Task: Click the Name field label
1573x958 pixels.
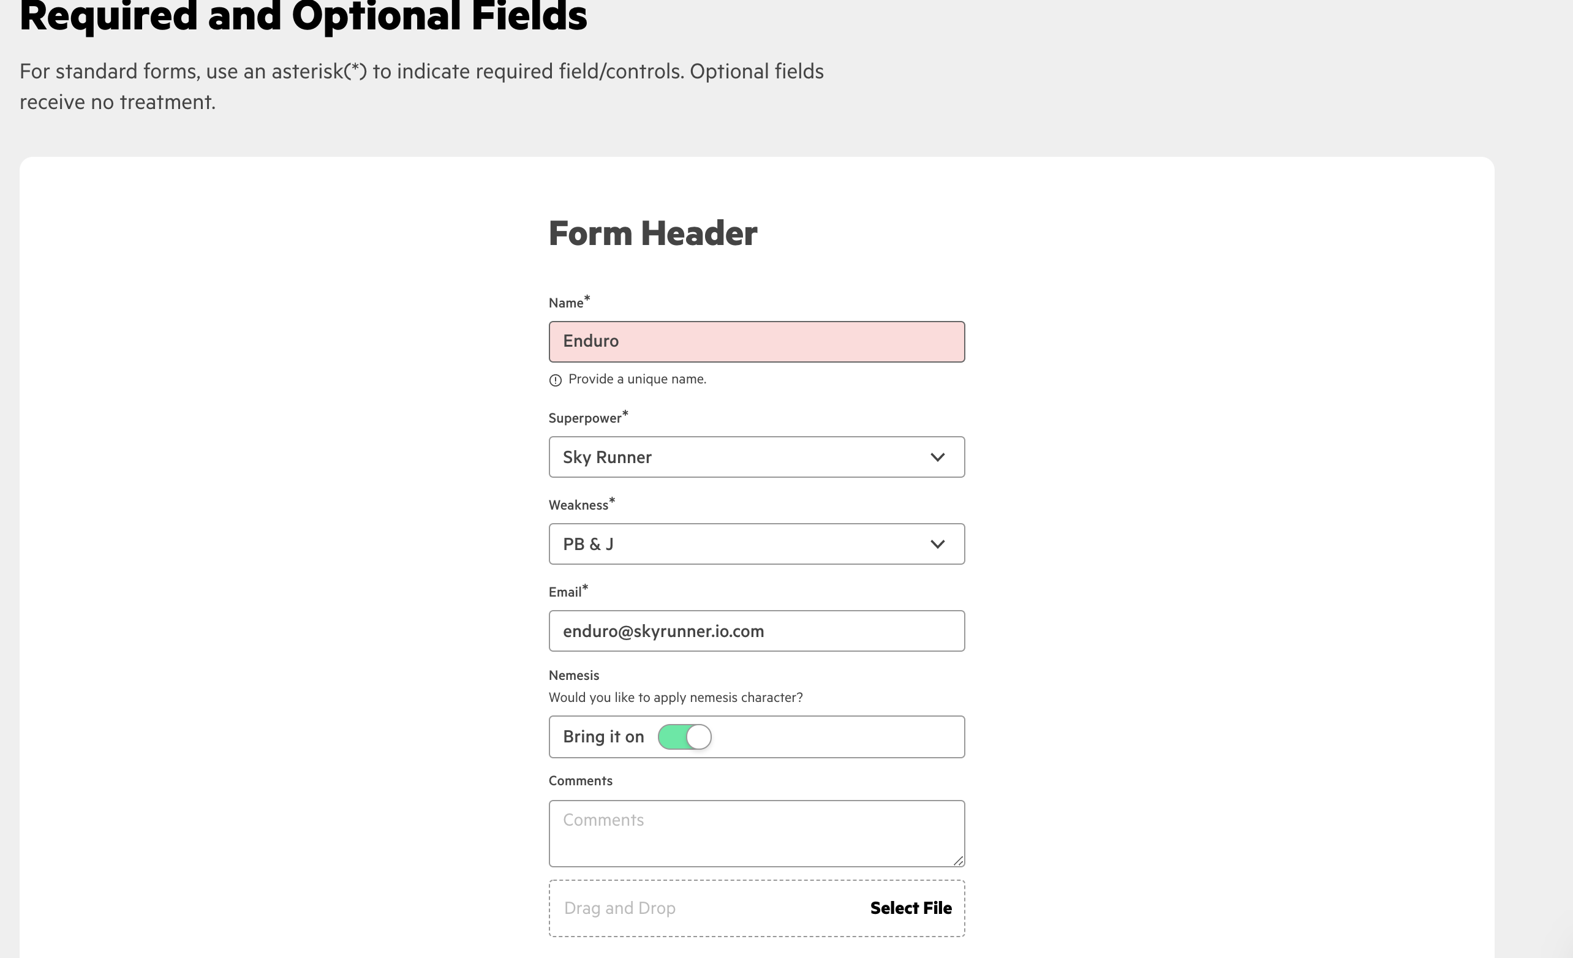Action: (565, 303)
